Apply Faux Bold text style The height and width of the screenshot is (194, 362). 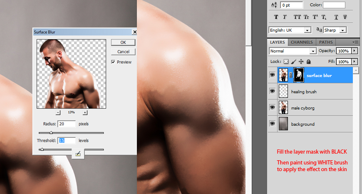pyautogui.click(x=276, y=17)
